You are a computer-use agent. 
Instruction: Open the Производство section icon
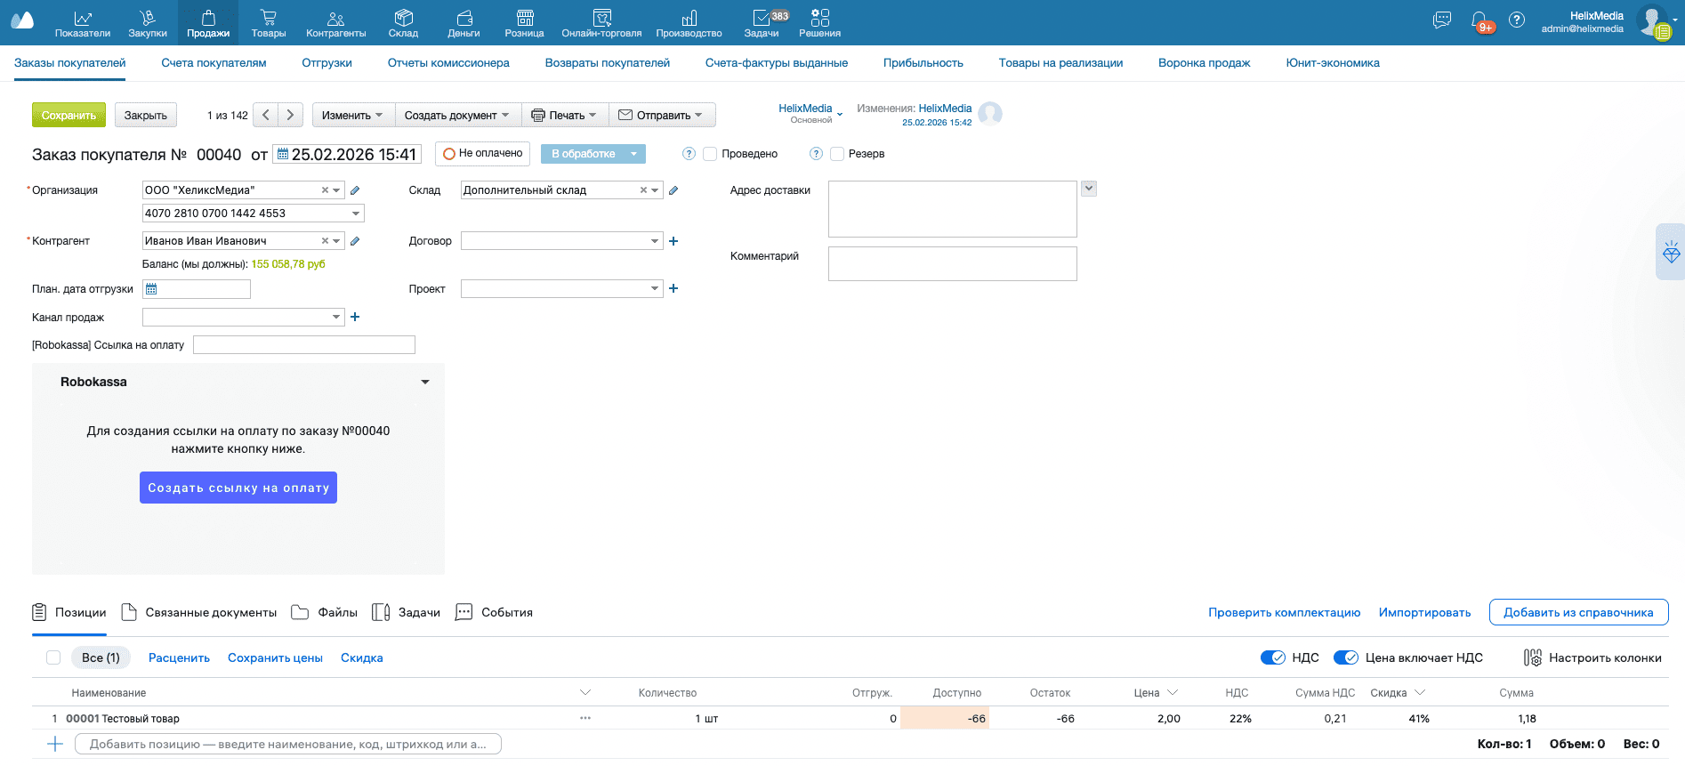[x=689, y=18]
